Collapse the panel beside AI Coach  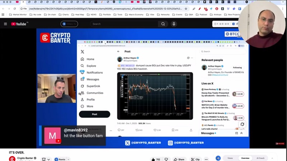pyautogui.click(x=272, y=158)
